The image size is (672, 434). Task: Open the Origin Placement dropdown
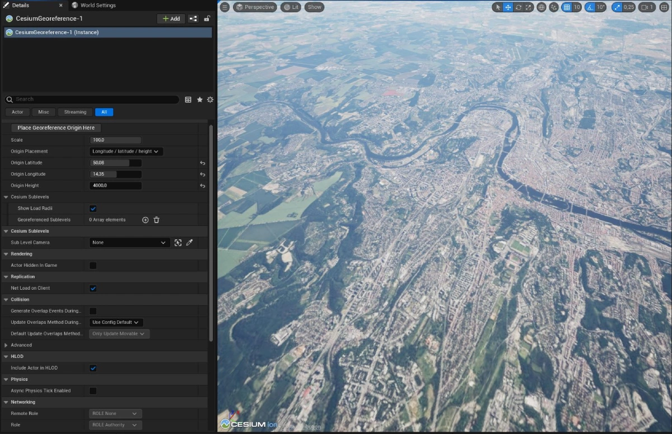[x=127, y=152]
